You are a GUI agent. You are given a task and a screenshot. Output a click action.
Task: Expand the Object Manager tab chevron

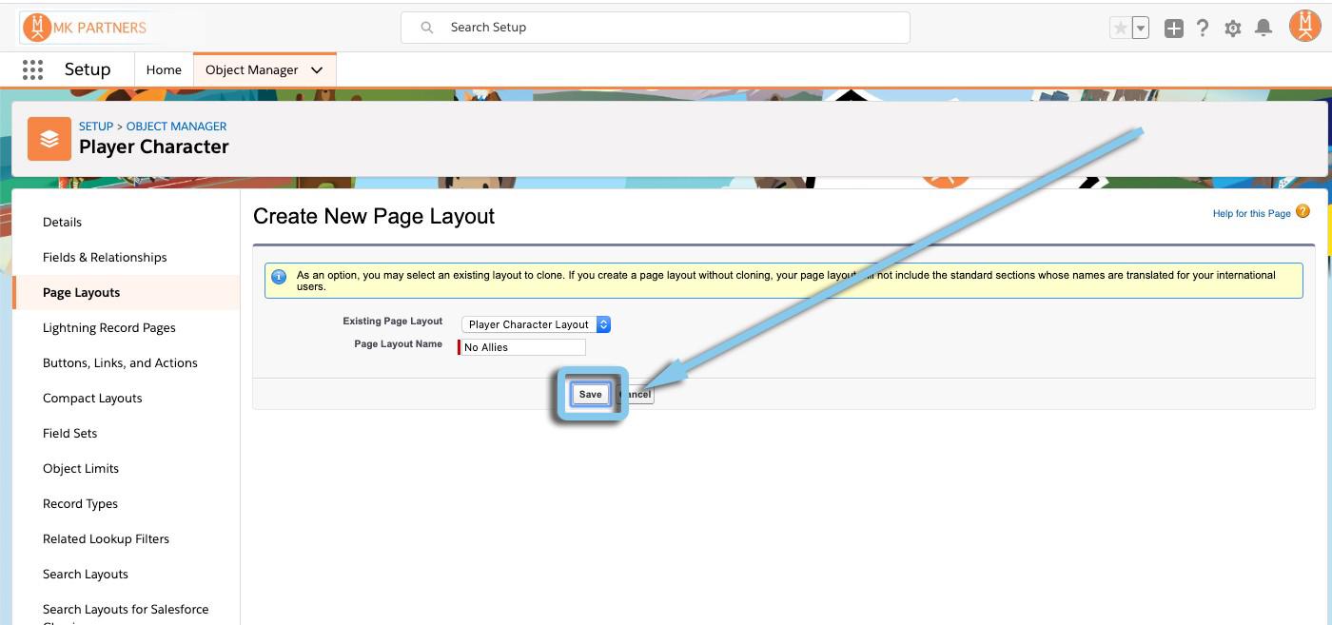point(315,69)
